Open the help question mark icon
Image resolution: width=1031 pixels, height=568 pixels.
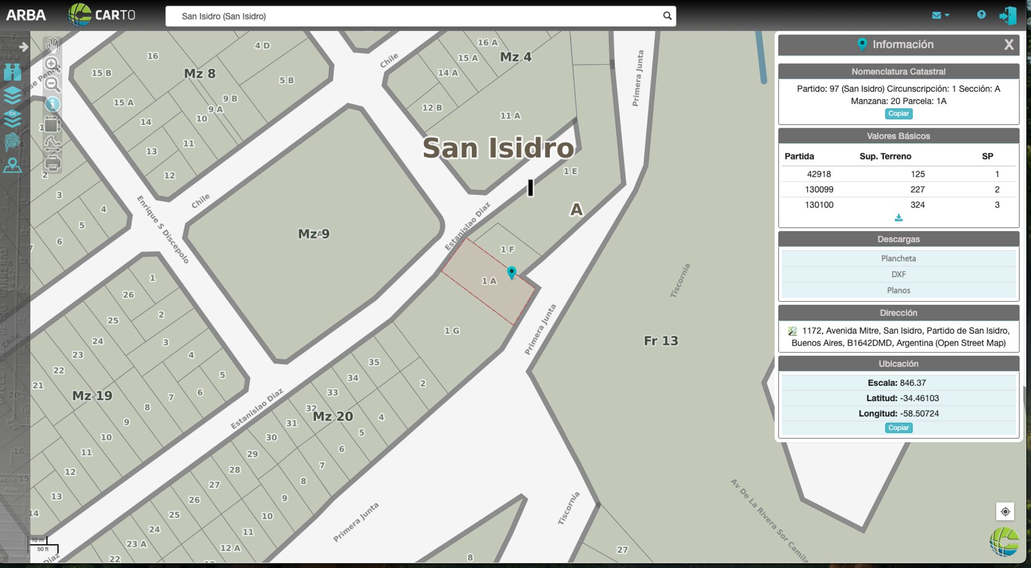981,15
